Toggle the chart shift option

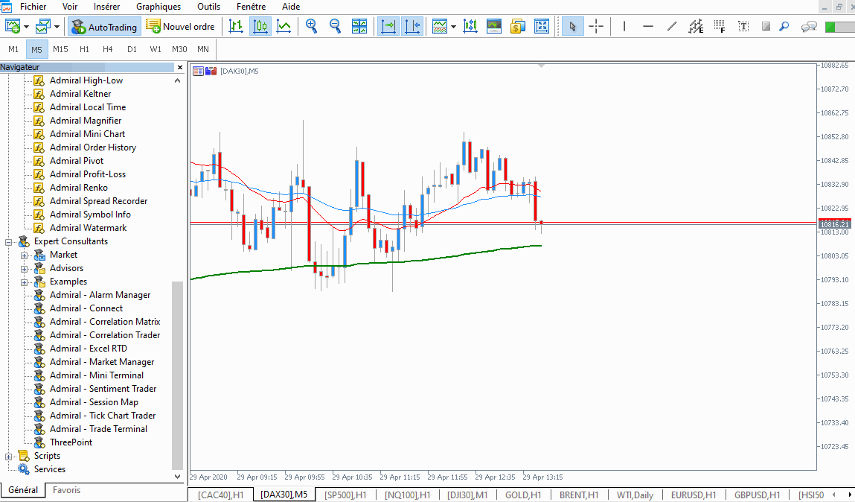tap(413, 26)
